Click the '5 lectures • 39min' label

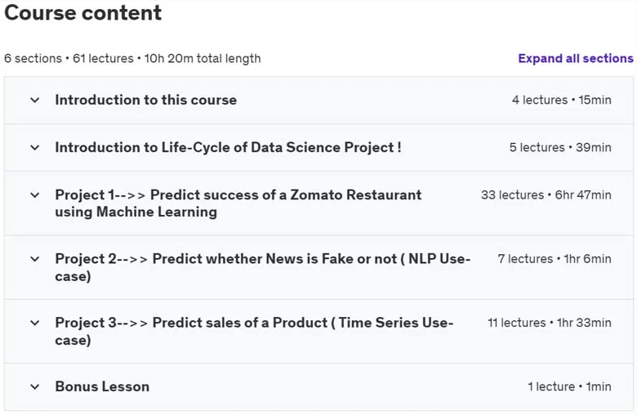[560, 148]
